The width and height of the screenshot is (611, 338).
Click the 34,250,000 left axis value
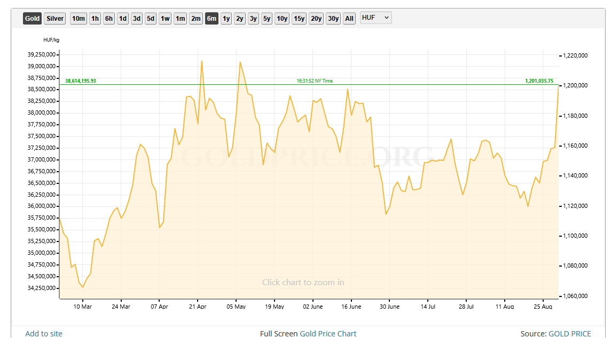[x=41, y=288]
